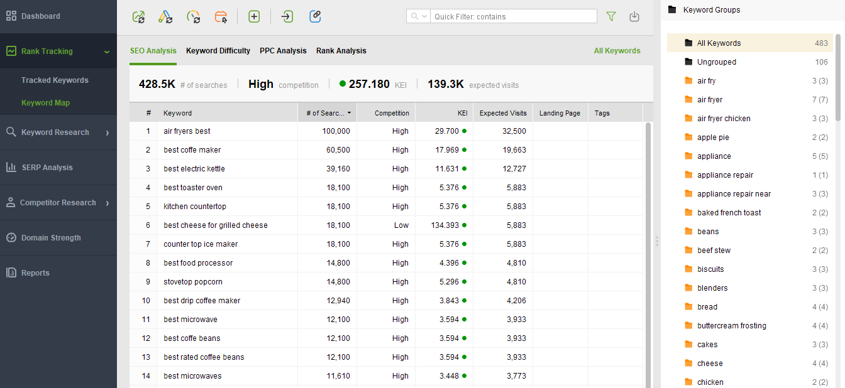The image size is (845, 388).
Task: Click the Tags column header
Action: 616,113
